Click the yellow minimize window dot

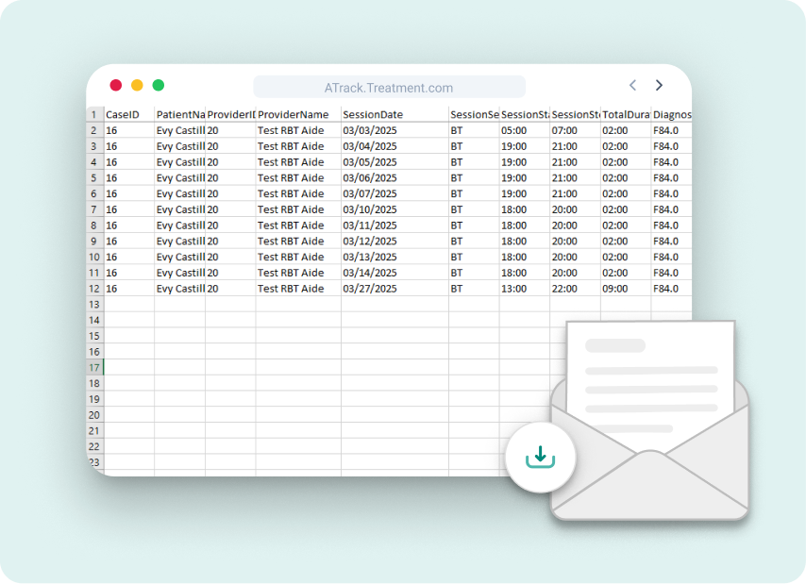point(137,85)
